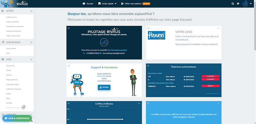Click the home icon beside Accueil
Screen dimensions: 256x124
point(84,4)
